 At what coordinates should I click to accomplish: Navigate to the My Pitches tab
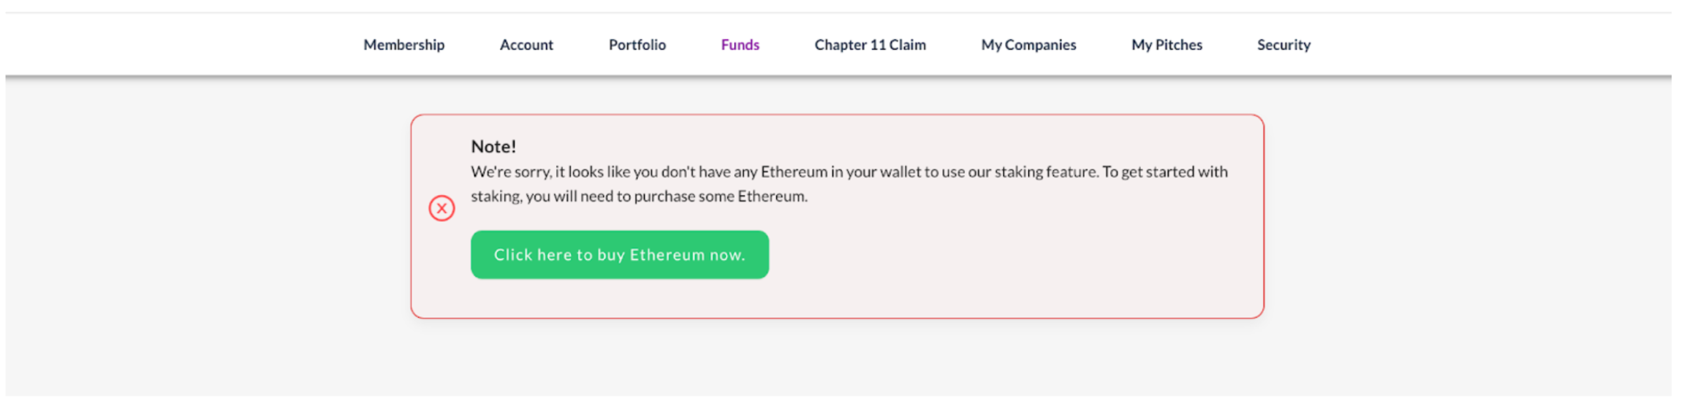tap(1167, 45)
